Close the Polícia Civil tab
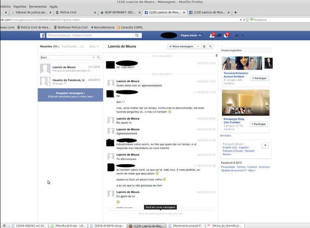The width and height of the screenshot is (310, 228). (x=95, y=12)
